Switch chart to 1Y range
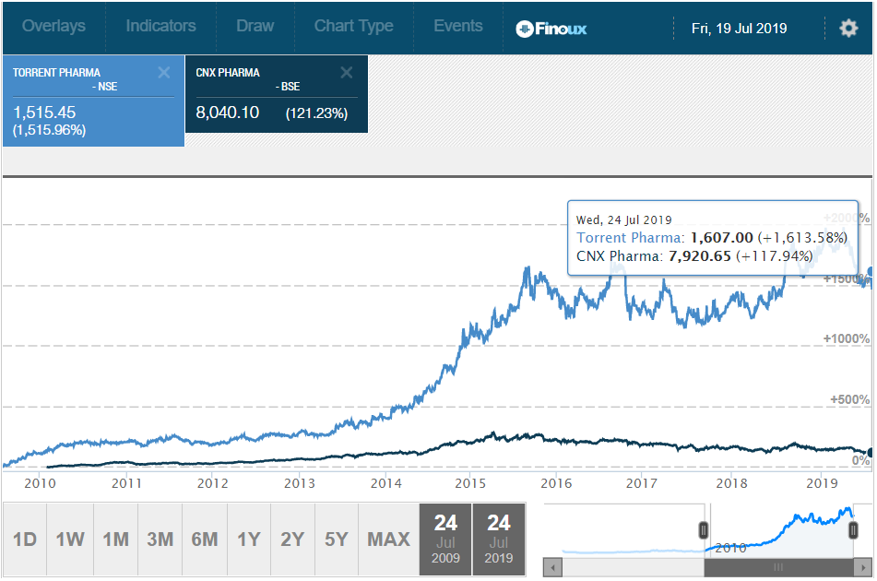Image resolution: width=877 pixels, height=581 pixels. coord(249,539)
